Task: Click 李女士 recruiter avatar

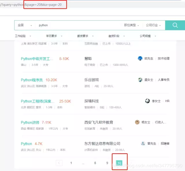Action: pos(147,101)
